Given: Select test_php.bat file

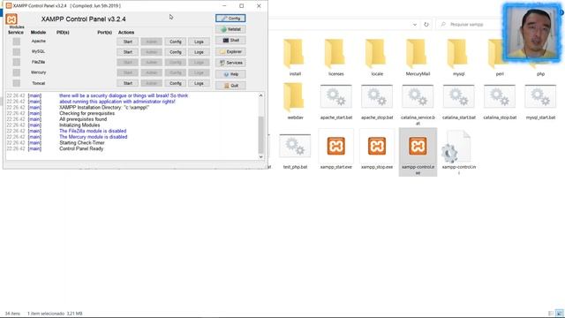Looking at the screenshot, I should 295,151.
